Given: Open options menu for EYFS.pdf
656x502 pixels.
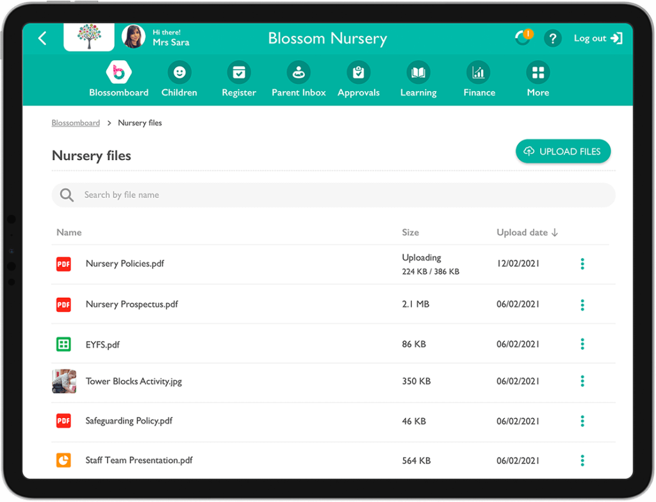Looking at the screenshot, I should coord(582,344).
